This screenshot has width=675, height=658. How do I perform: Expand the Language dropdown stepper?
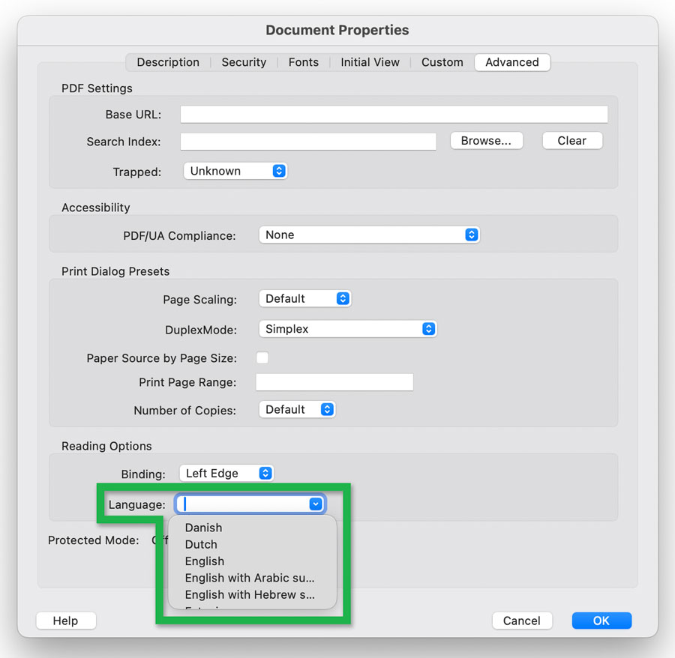point(316,504)
